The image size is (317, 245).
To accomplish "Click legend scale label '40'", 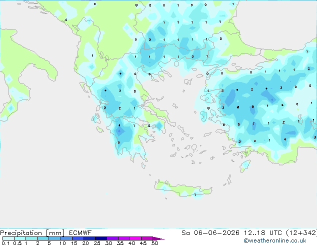I will coord(132,243).
